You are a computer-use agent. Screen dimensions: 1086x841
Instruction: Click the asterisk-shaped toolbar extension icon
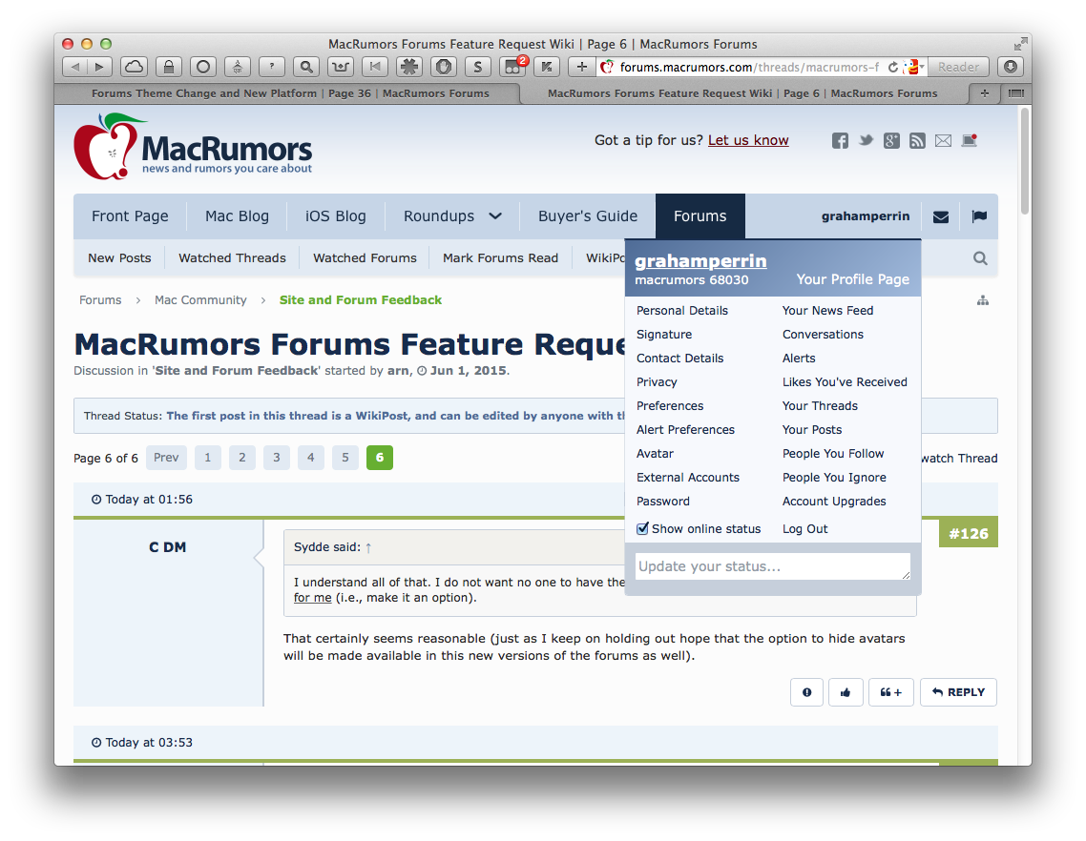tap(409, 67)
